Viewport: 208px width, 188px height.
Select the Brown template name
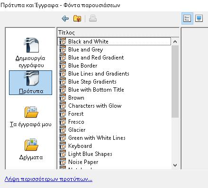(76, 98)
